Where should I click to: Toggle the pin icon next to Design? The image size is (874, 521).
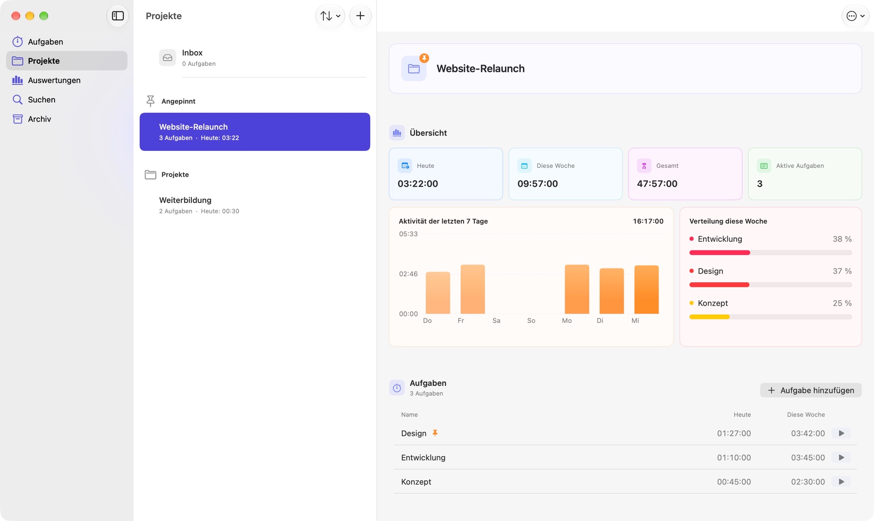point(435,433)
